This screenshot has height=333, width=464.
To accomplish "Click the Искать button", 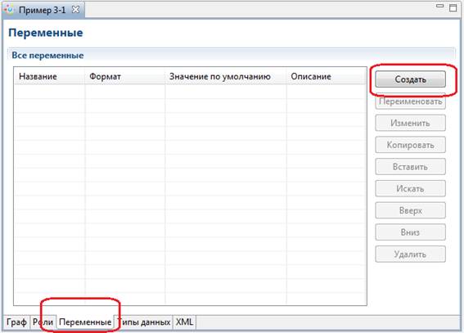I will (x=411, y=189).
